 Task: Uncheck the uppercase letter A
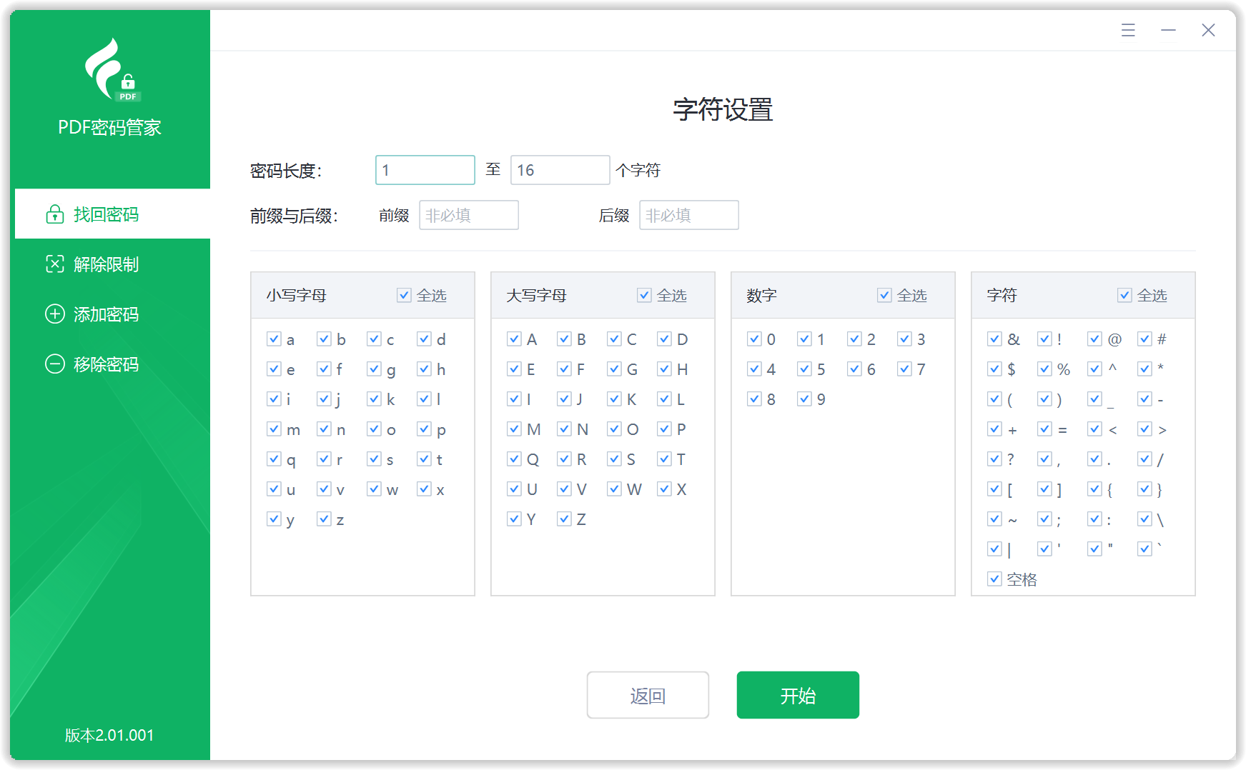click(x=514, y=339)
